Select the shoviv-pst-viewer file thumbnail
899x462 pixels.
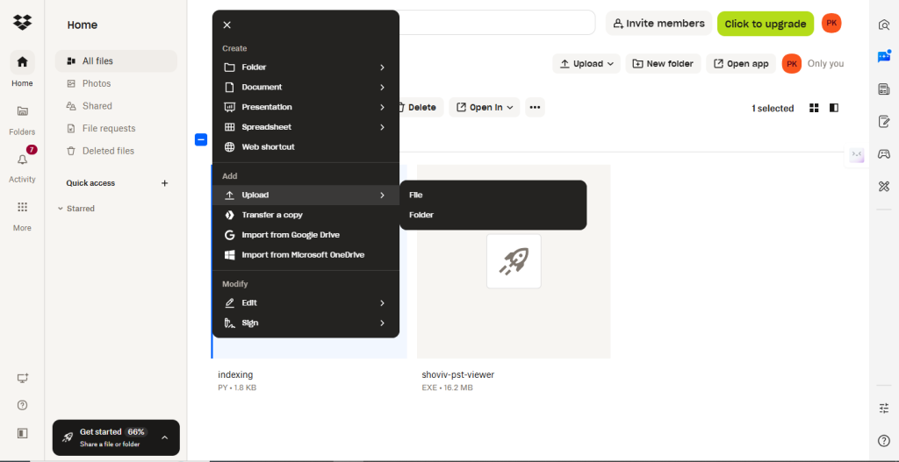tap(514, 261)
